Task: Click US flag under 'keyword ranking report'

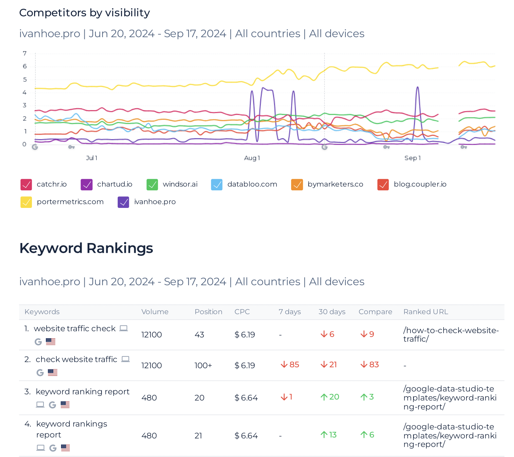Action: [x=65, y=405]
